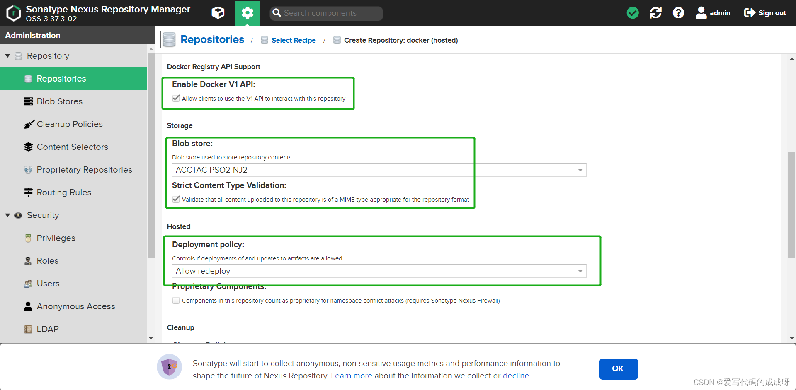Click OK on the usage metrics banner

click(618, 368)
